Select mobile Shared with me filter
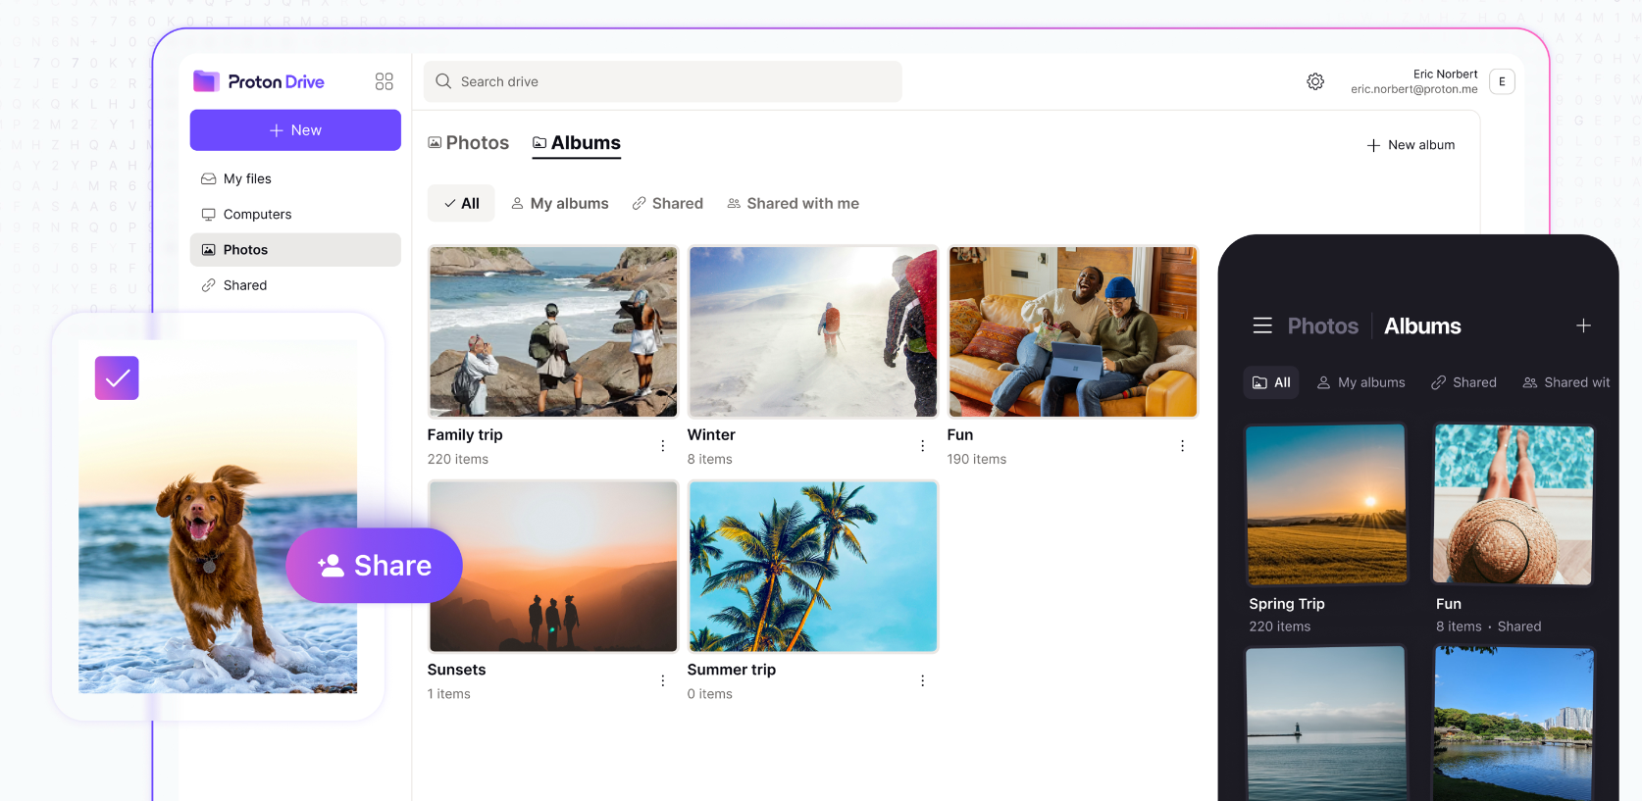Image resolution: width=1642 pixels, height=801 pixels. pyautogui.click(x=1566, y=382)
